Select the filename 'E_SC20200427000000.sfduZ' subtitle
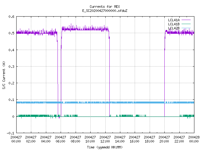The height and width of the screenshot is (150, 200). tap(105, 11)
